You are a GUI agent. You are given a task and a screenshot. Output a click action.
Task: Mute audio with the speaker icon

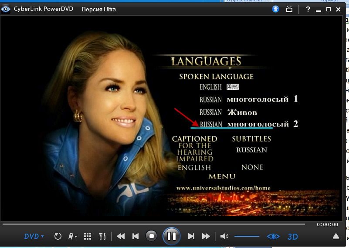(x=224, y=236)
